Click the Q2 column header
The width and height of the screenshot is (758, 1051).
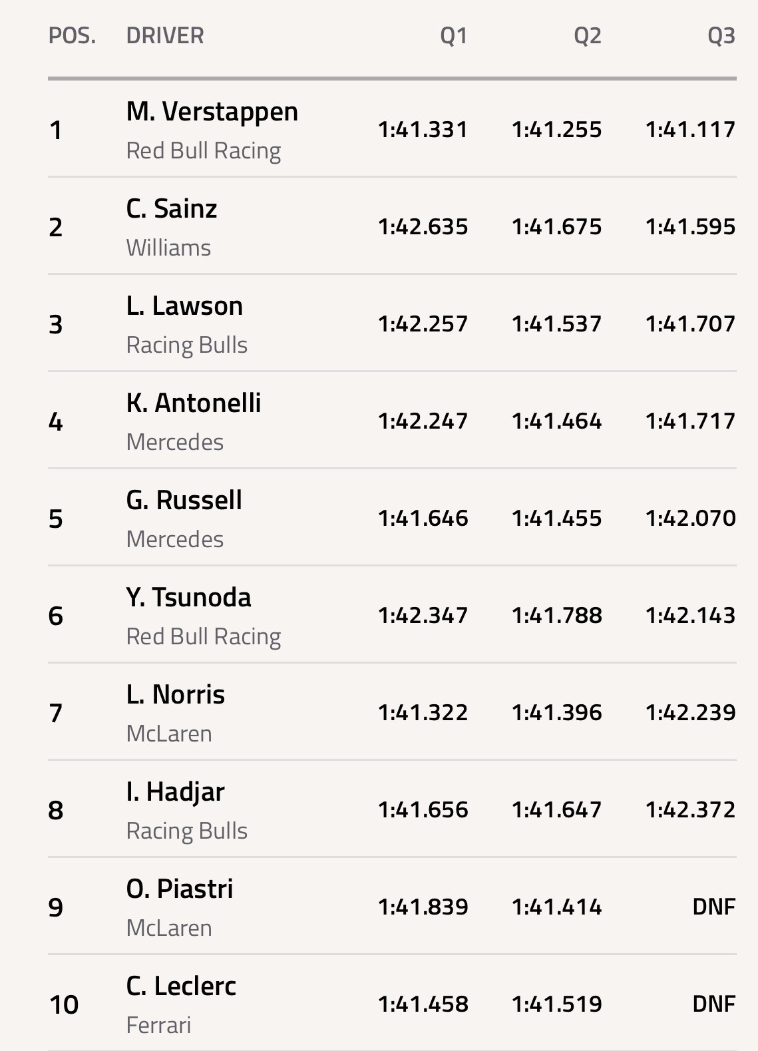pos(588,36)
